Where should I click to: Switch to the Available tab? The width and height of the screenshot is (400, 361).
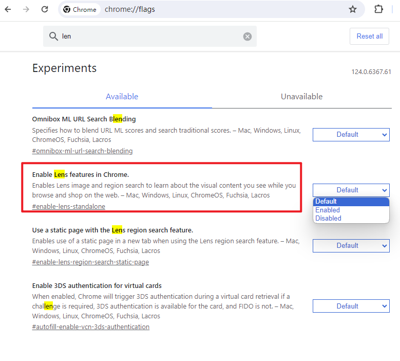click(122, 97)
